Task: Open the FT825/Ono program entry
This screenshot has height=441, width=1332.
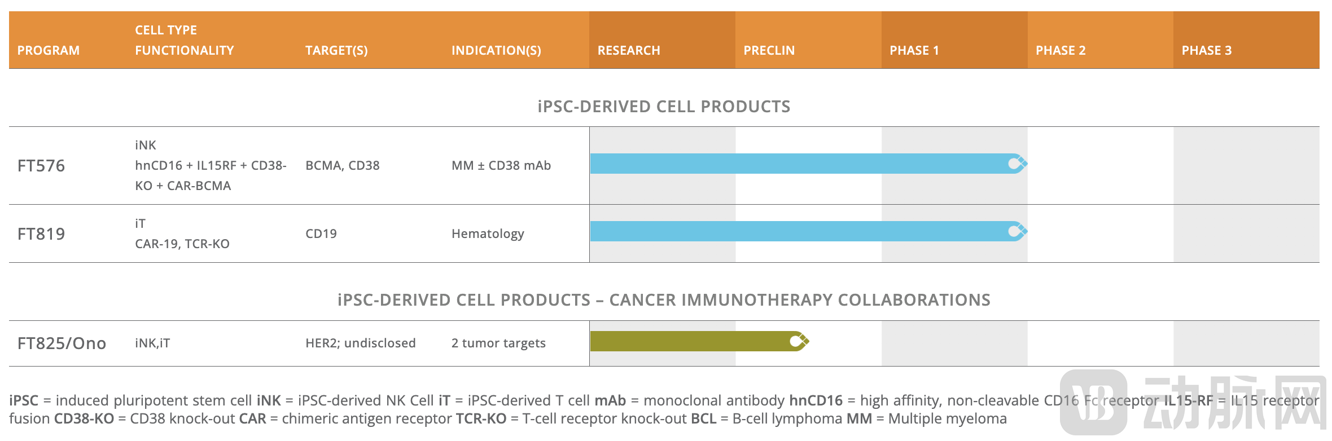Action: click(x=62, y=343)
